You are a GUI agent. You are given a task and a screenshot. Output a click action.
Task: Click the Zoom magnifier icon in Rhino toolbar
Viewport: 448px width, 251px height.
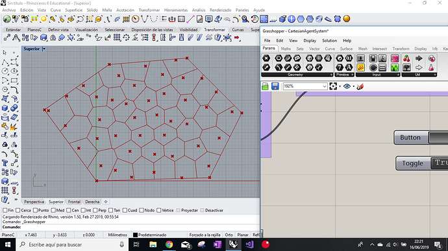tap(245, 19)
